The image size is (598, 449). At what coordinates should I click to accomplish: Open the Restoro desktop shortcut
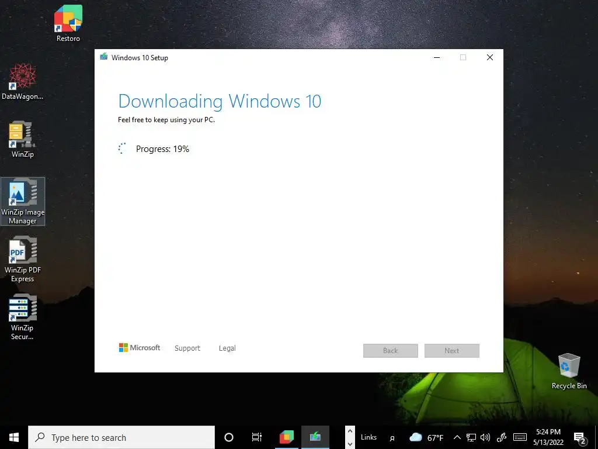click(68, 23)
